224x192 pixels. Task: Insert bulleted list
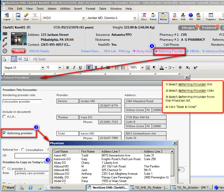[x=123, y=68]
